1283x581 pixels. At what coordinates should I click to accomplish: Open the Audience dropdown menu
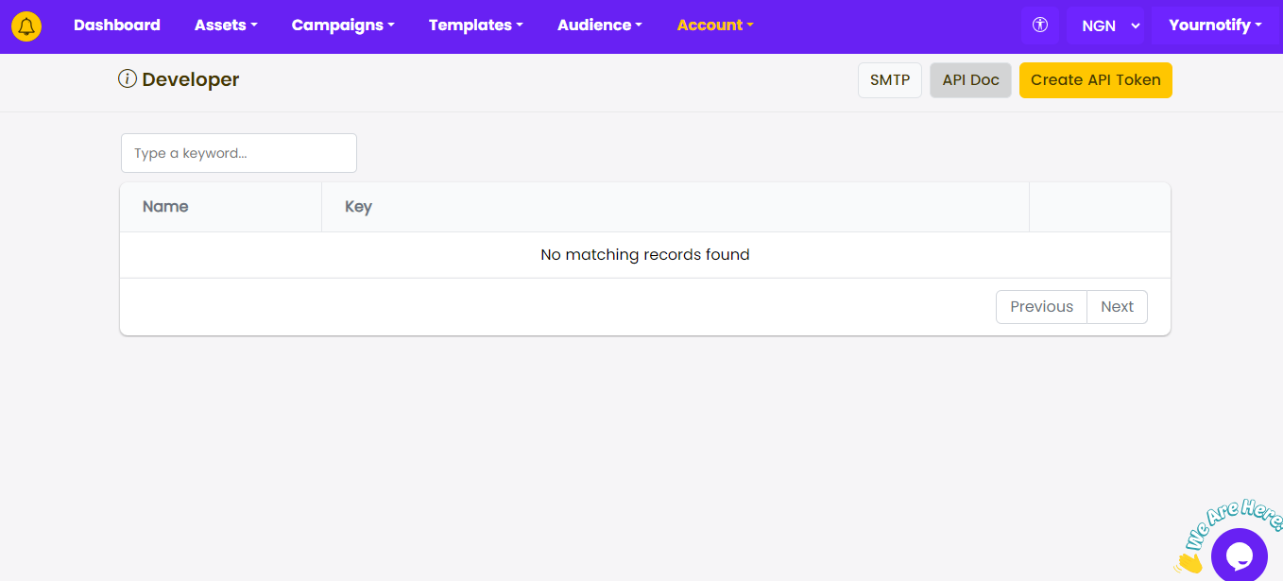pos(599,26)
